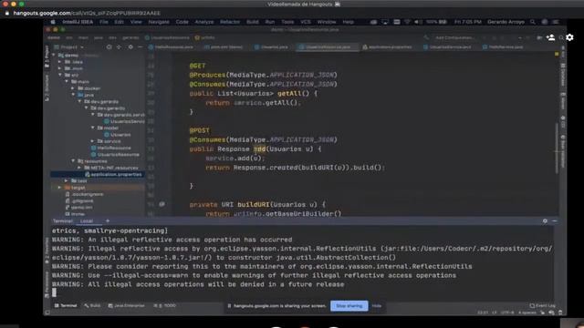Image resolution: width=584 pixels, height=328 pixels.
Task: Open the Project dropdown in panel header
Action: pos(69,47)
